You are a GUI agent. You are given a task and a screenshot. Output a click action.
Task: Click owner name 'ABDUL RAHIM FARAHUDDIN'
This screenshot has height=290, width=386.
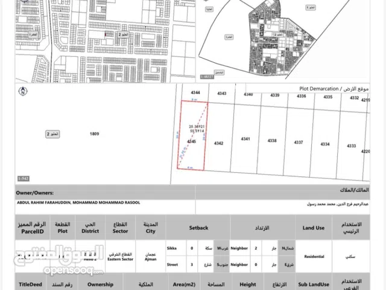[x=44, y=202]
